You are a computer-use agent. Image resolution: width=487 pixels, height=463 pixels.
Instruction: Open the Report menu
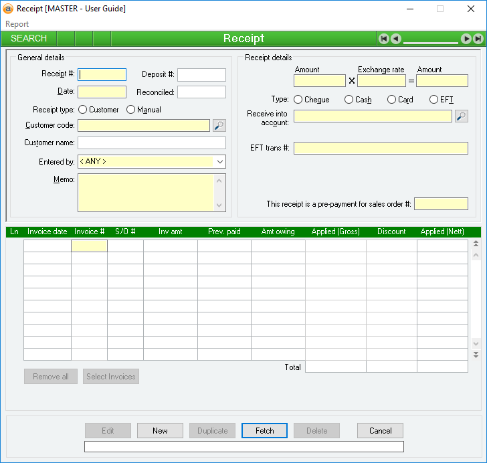pyautogui.click(x=17, y=24)
